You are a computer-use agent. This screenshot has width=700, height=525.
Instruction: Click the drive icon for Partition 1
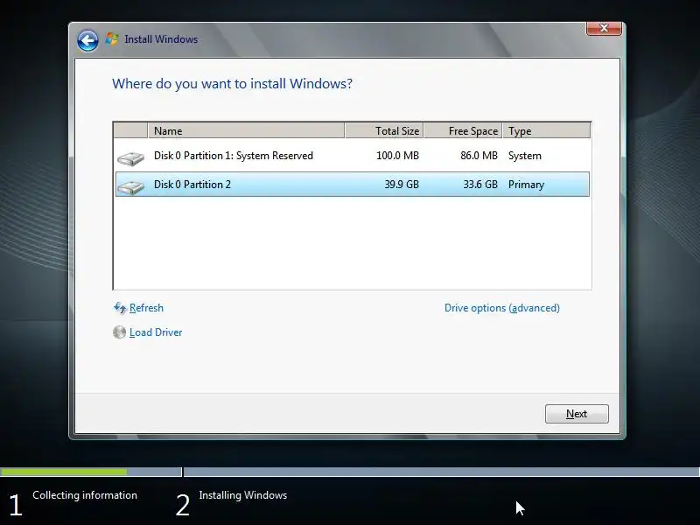(130, 158)
